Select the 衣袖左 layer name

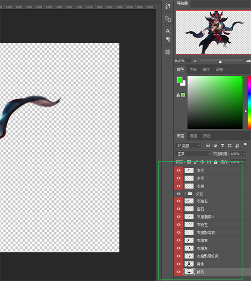coord(202,225)
